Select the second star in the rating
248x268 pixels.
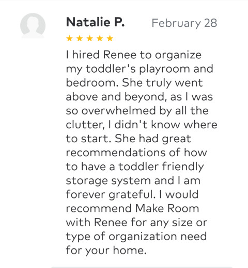click(80, 38)
